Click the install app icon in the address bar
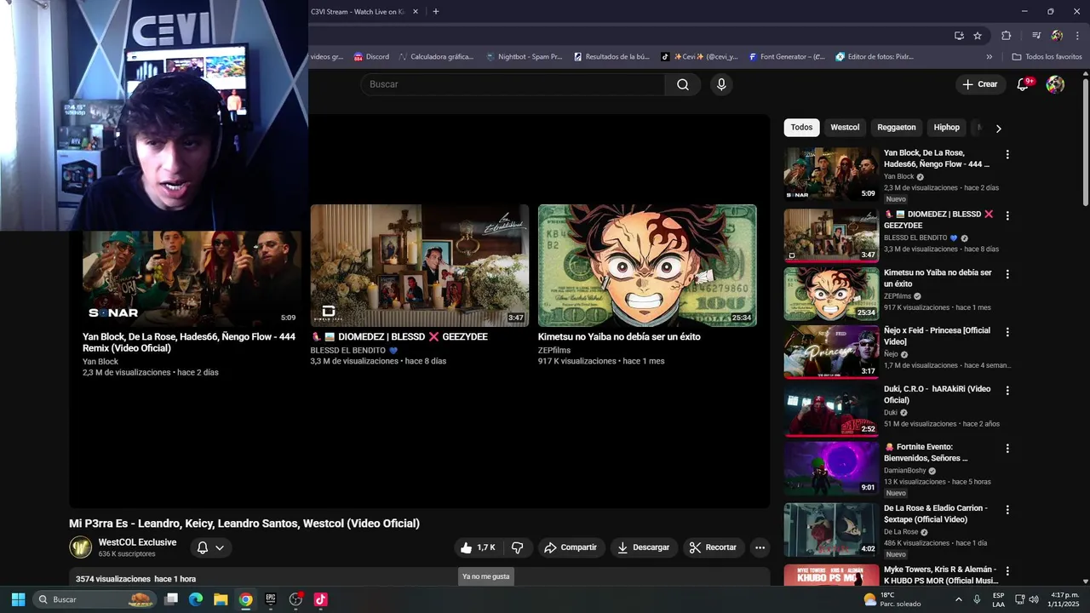1090x613 pixels. [x=959, y=36]
